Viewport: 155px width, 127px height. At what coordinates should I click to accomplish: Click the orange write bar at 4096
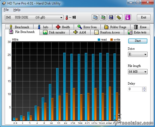click(110, 104)
